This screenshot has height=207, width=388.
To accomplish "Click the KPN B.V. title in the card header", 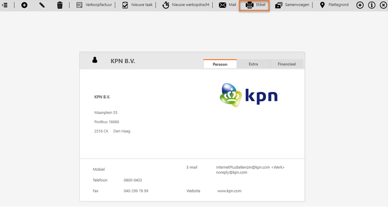I will (x=123, y=61).
